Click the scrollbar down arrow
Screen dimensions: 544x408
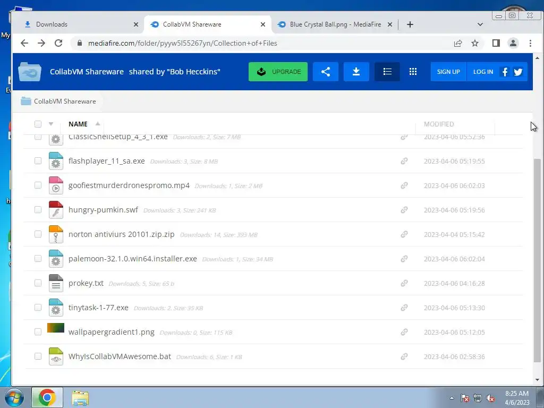pyautogui.click(x=538, y=379)
